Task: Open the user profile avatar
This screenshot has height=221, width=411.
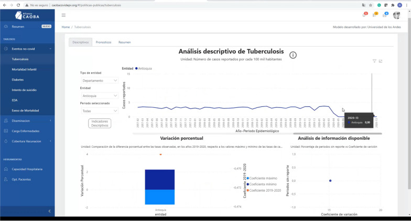Action: 396,15
